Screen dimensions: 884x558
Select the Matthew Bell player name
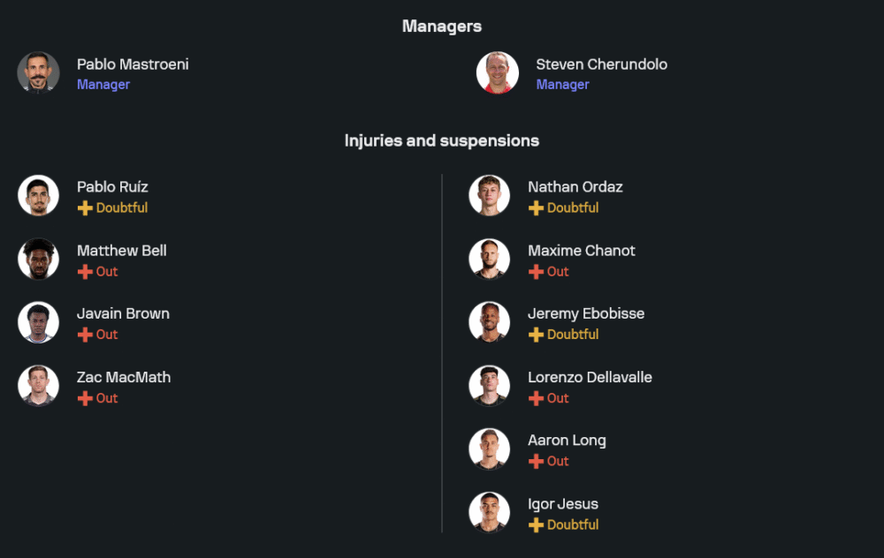tap(122, 251)
